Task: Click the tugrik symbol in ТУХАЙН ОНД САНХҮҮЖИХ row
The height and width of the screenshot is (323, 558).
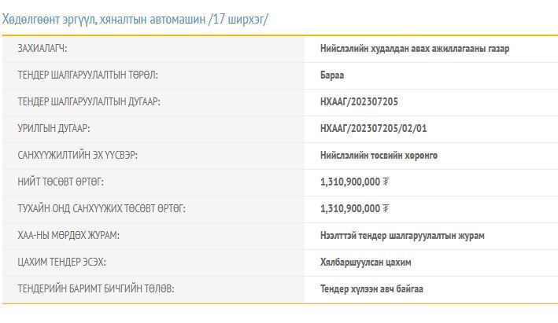Action: tap(386, 208)
